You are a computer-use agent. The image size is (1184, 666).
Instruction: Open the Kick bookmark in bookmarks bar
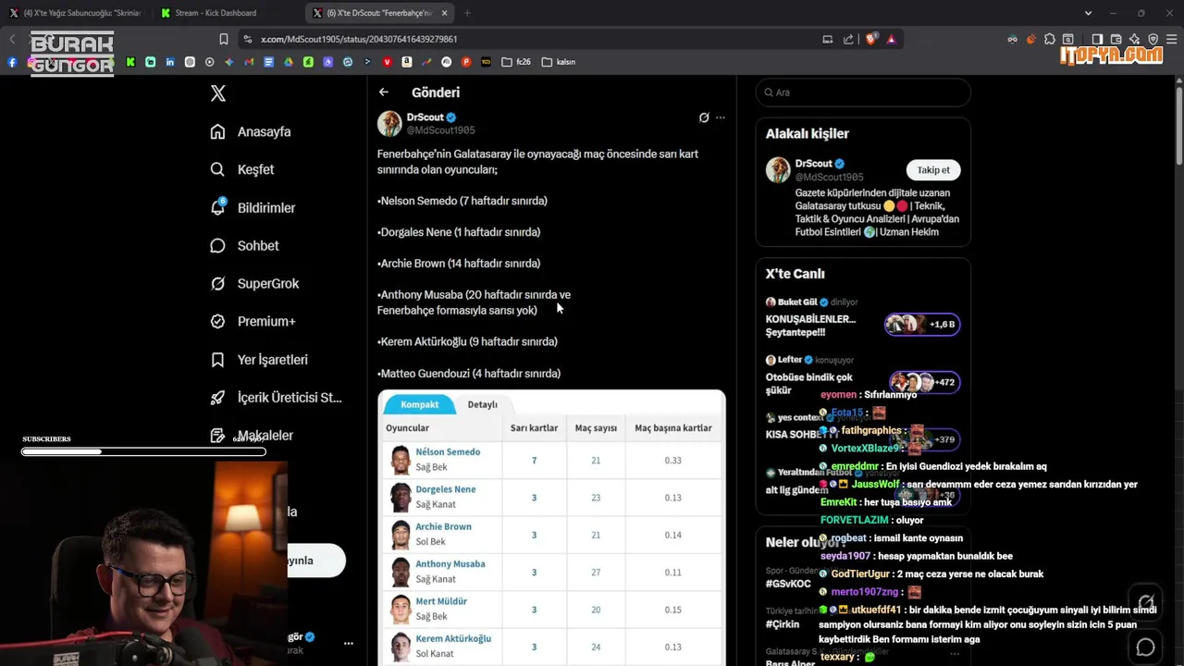tap(130, 62)
